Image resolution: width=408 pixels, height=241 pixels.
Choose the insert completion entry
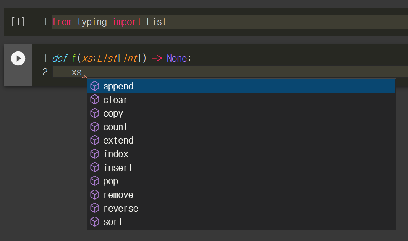118,168
